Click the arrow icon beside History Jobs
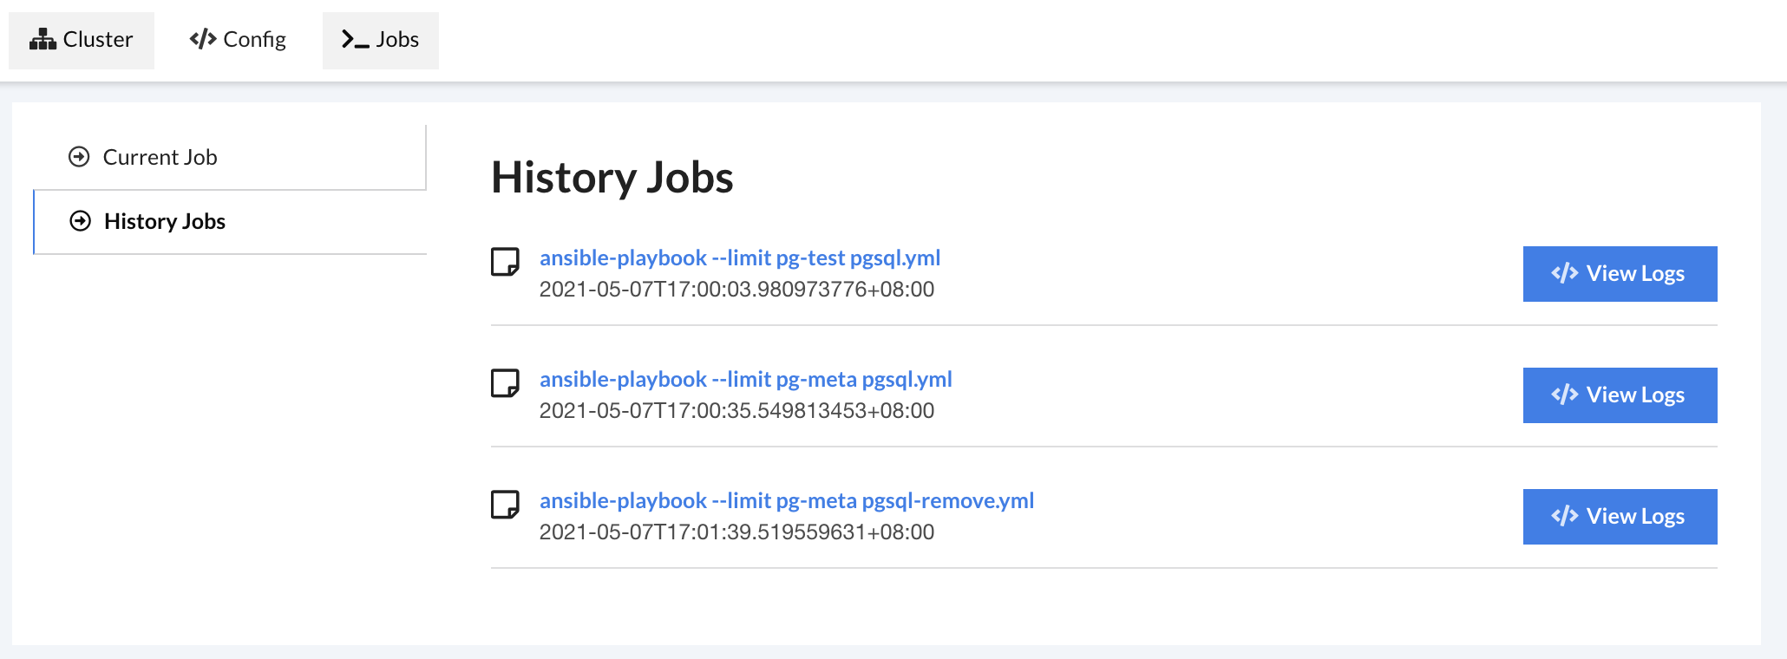Screen dimensions: 1787x659 coord(80,221)
